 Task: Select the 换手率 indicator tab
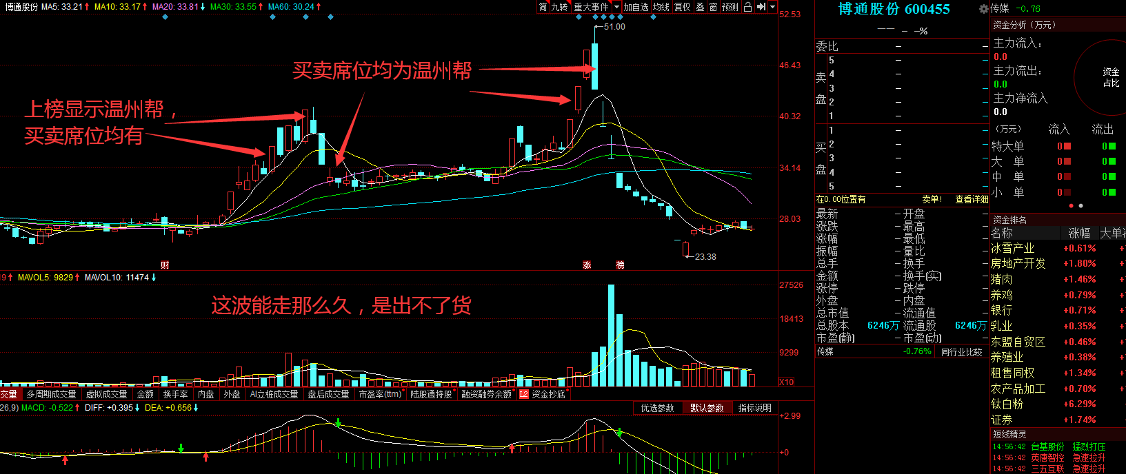pos(176,394)
